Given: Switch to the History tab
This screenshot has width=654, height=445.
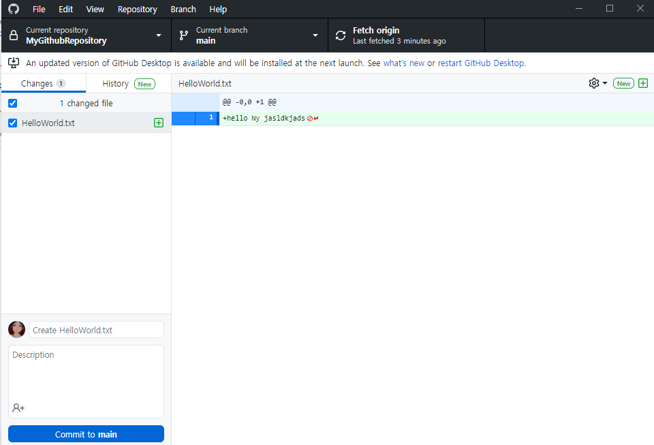Looking at the screenshot, I should coord(129,83).
